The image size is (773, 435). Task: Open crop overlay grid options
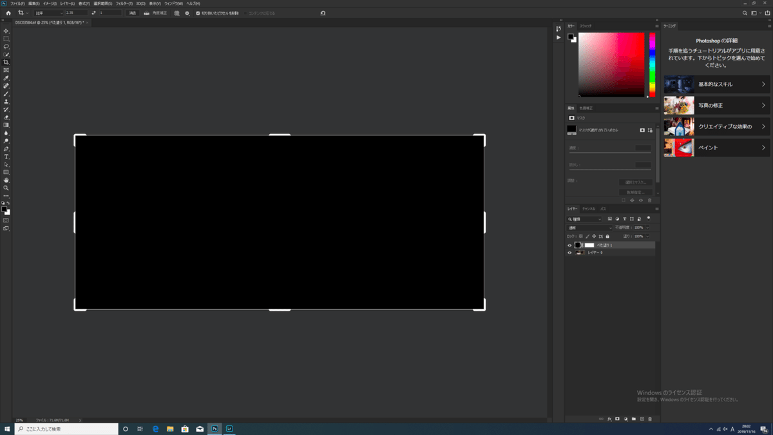pyautogui.click(x=177, y=13)
